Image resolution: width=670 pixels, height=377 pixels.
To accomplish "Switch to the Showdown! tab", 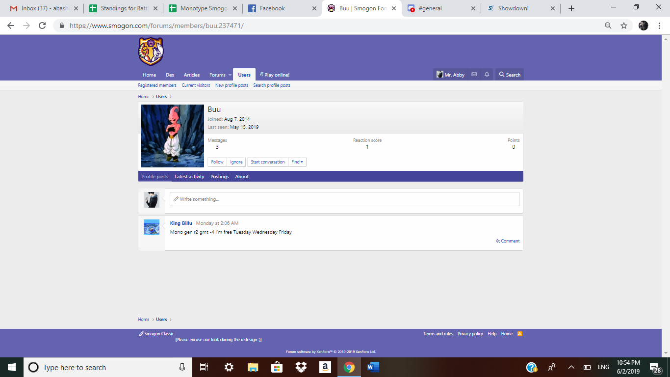I will (x=521, y=8).
